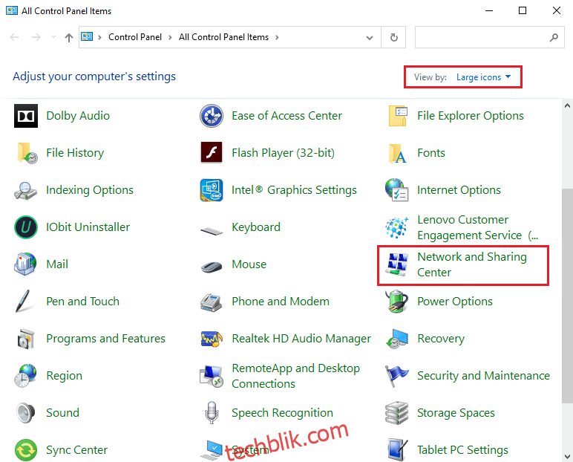573x462 pixels.
Task: Open the Storage Spaces icon
Action: pyautogui.click(x=397, y=413)
